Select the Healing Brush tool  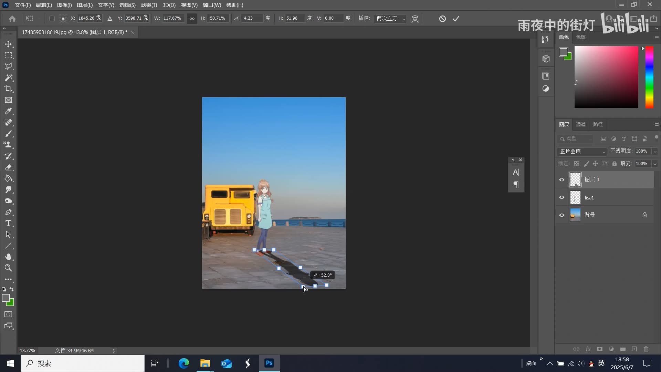[x=8, y=123]
